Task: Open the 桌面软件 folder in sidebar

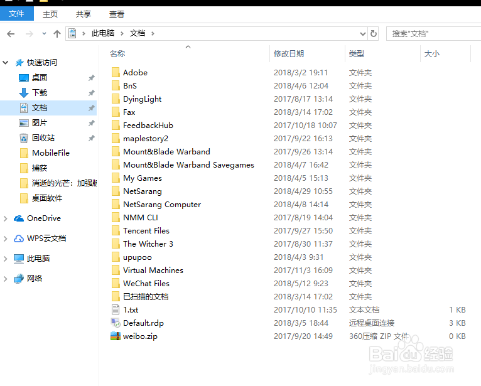Action: tap(47, 198)
